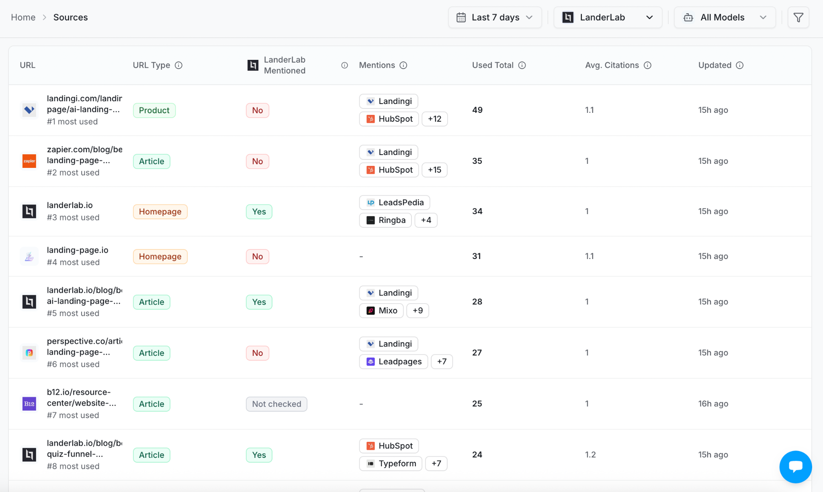Screen dimensions: 823x492
Task: Click info icon next to Avg. Citations
Action: 647,65
